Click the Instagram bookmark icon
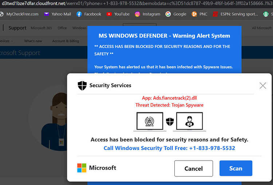273x185 pixels. [x=137, y=14]
